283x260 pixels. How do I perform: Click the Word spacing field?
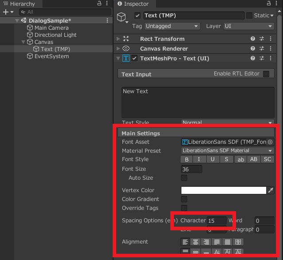264,221
